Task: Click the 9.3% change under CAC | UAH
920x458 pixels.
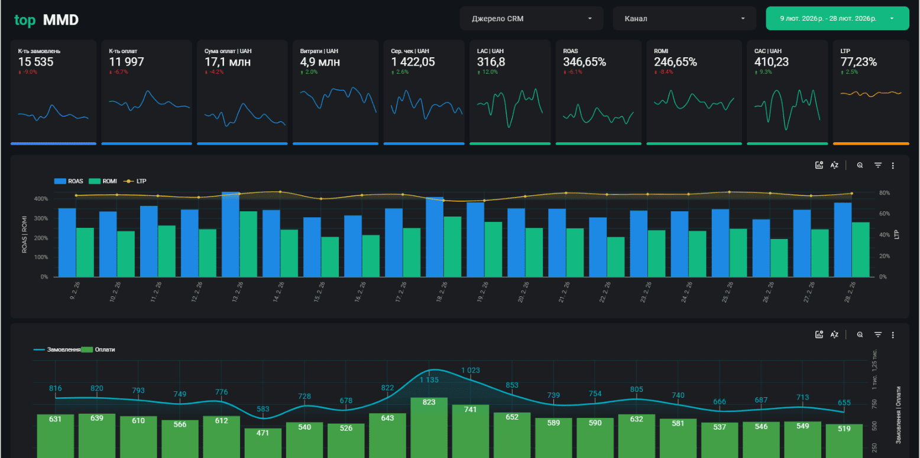Action: point(764,72)
